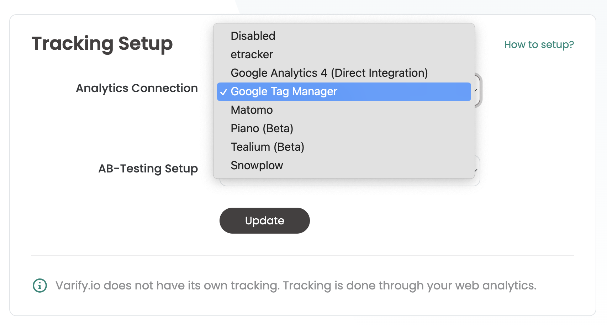Screen dimensions: 607x325
Task: Select Snowplow from the list
Action: point(344,165)
